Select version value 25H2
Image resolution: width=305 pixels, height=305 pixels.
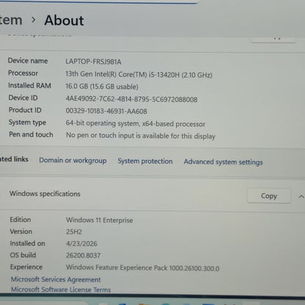74,232
